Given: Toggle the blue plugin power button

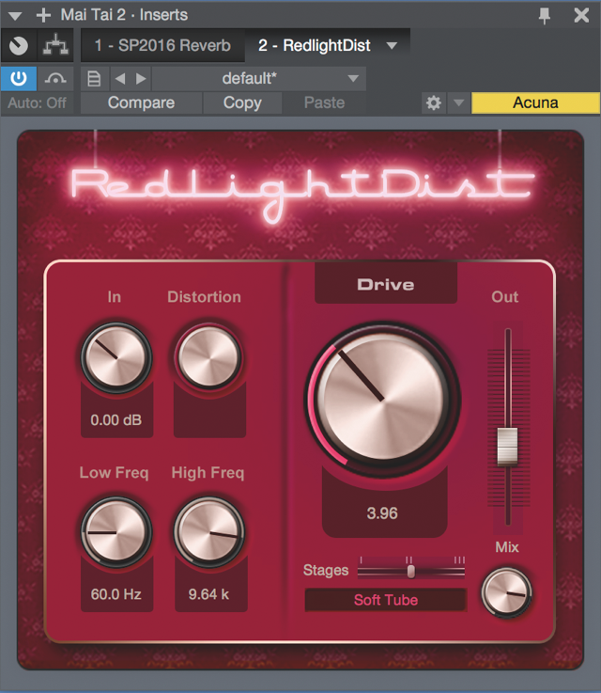Looking at the screenshot, I should (19, 78).
